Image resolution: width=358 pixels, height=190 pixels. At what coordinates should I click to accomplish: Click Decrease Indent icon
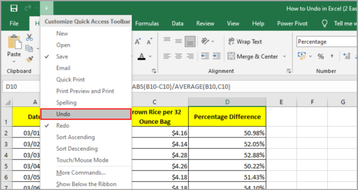coord(205,56)
